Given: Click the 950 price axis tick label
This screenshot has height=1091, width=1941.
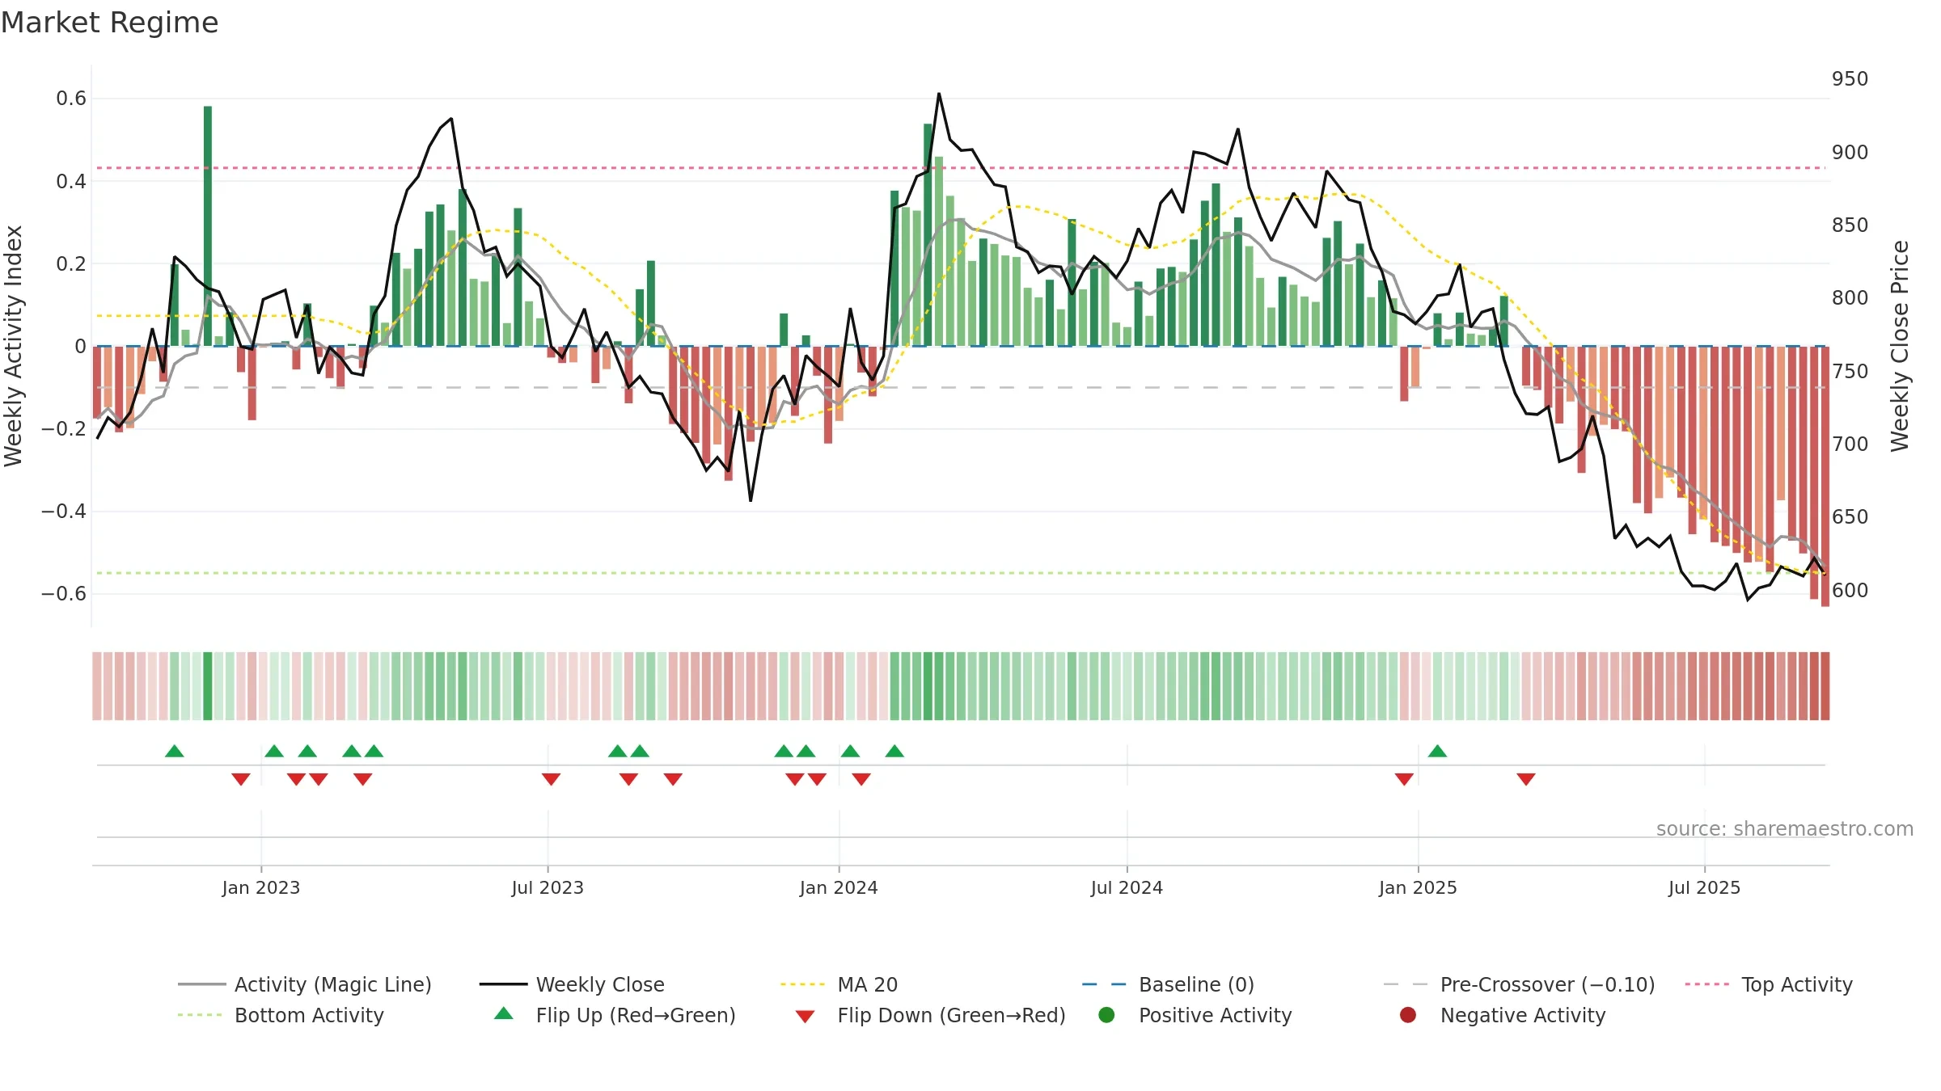Looking at the screenshot, I should point(1850,79).
